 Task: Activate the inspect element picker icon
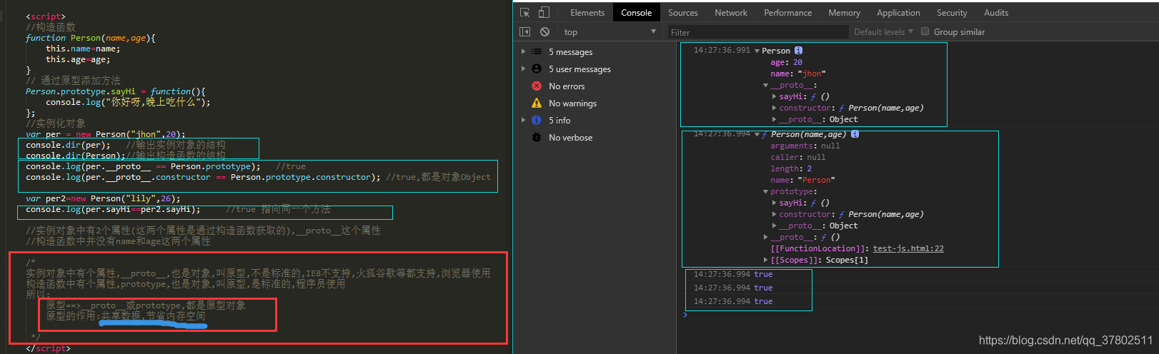[x=525, y=13]
